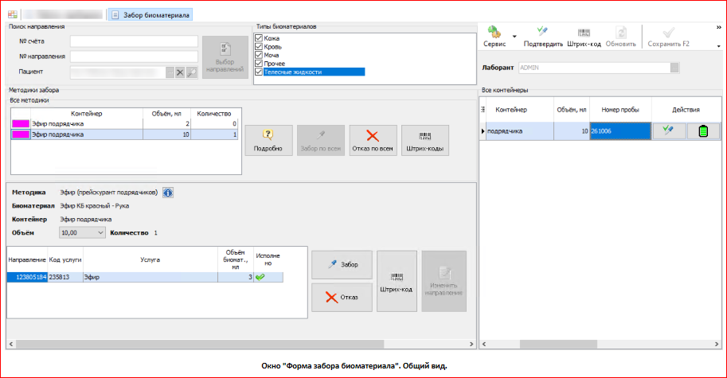The image size is (727, 378).
Task: Toggle the Моча checkbox
Action: [258, 55]
